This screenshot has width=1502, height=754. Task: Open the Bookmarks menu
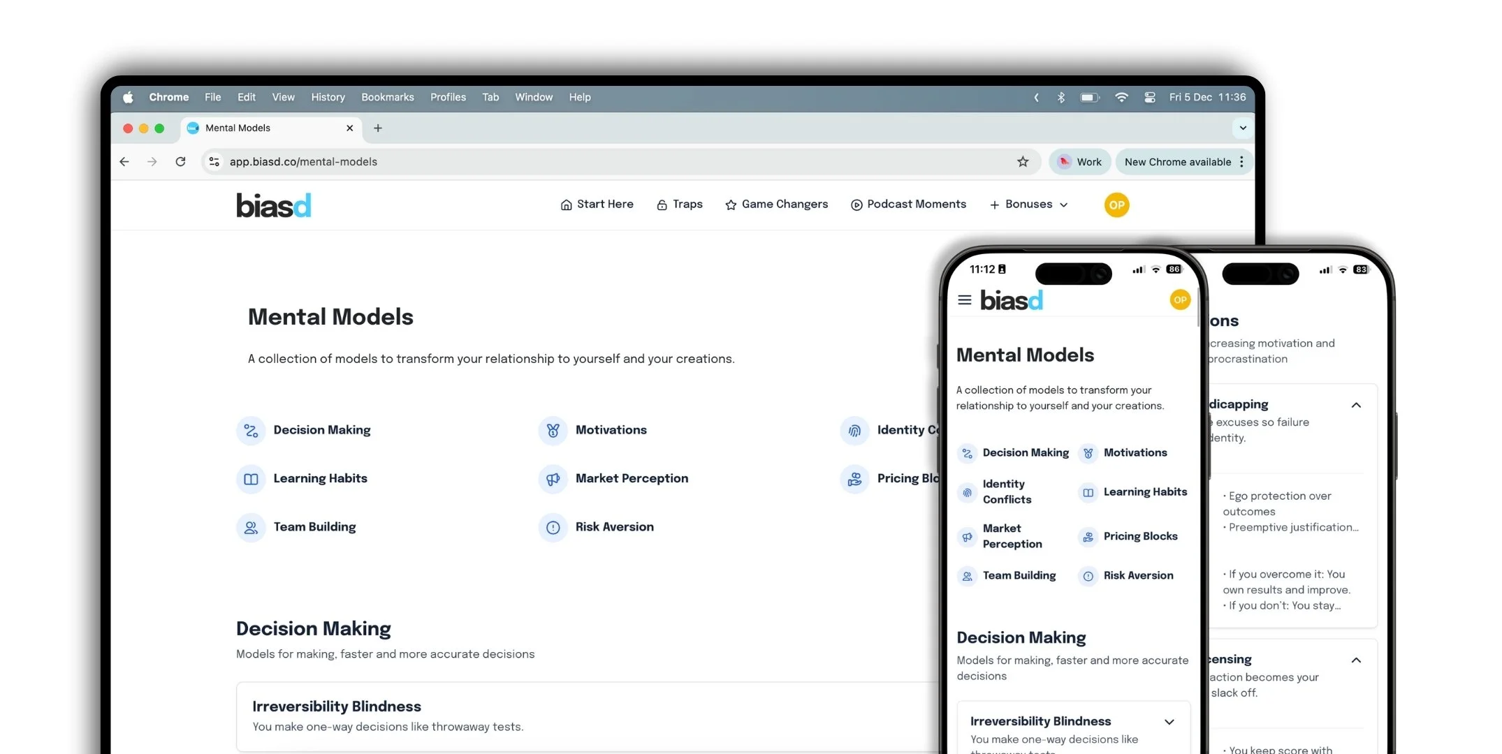(x=387, y=98)
